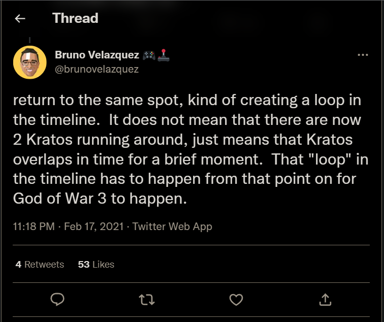
Task: Share the tweet via upload arrow icon
Action: [x=325, y=300]
